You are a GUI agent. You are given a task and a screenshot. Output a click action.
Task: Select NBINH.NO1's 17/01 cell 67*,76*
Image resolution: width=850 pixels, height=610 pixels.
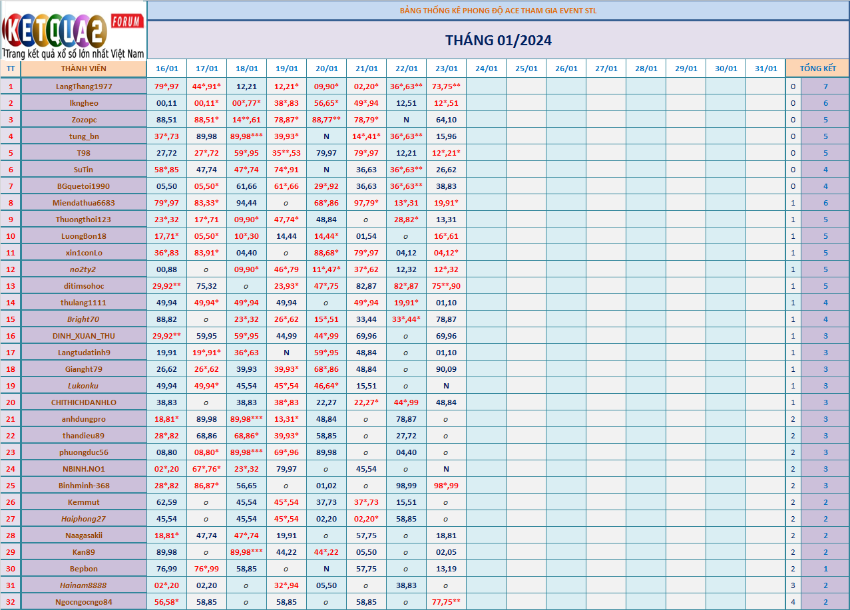tap(206, 469)
